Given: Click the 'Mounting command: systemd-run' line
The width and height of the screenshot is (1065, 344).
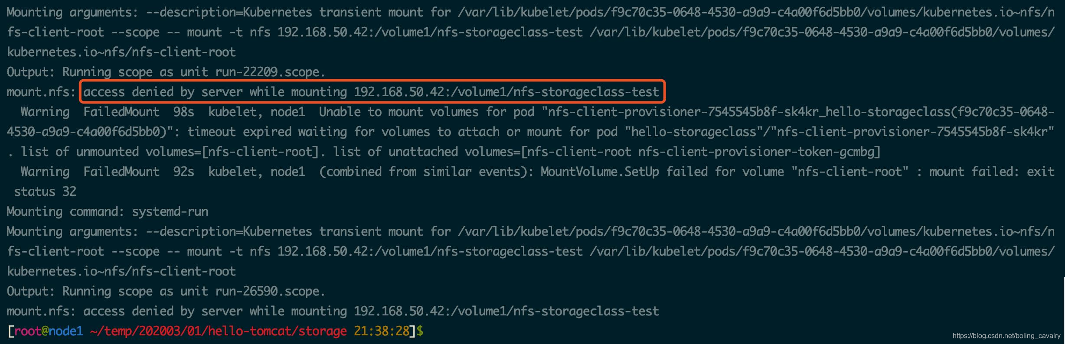Looking at the screenshot, I should pos(107,211).
